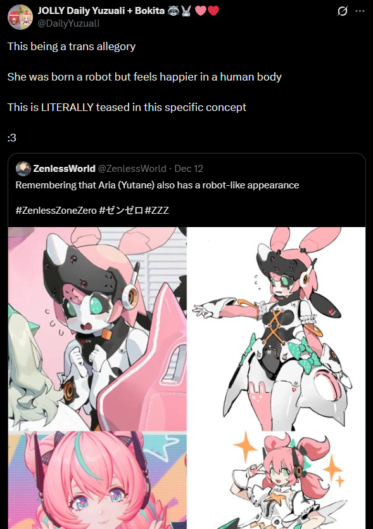View full-body robot bunny concept image
Image resolution: width=373 pixels, height=529 pixels.
coord(276,329)
